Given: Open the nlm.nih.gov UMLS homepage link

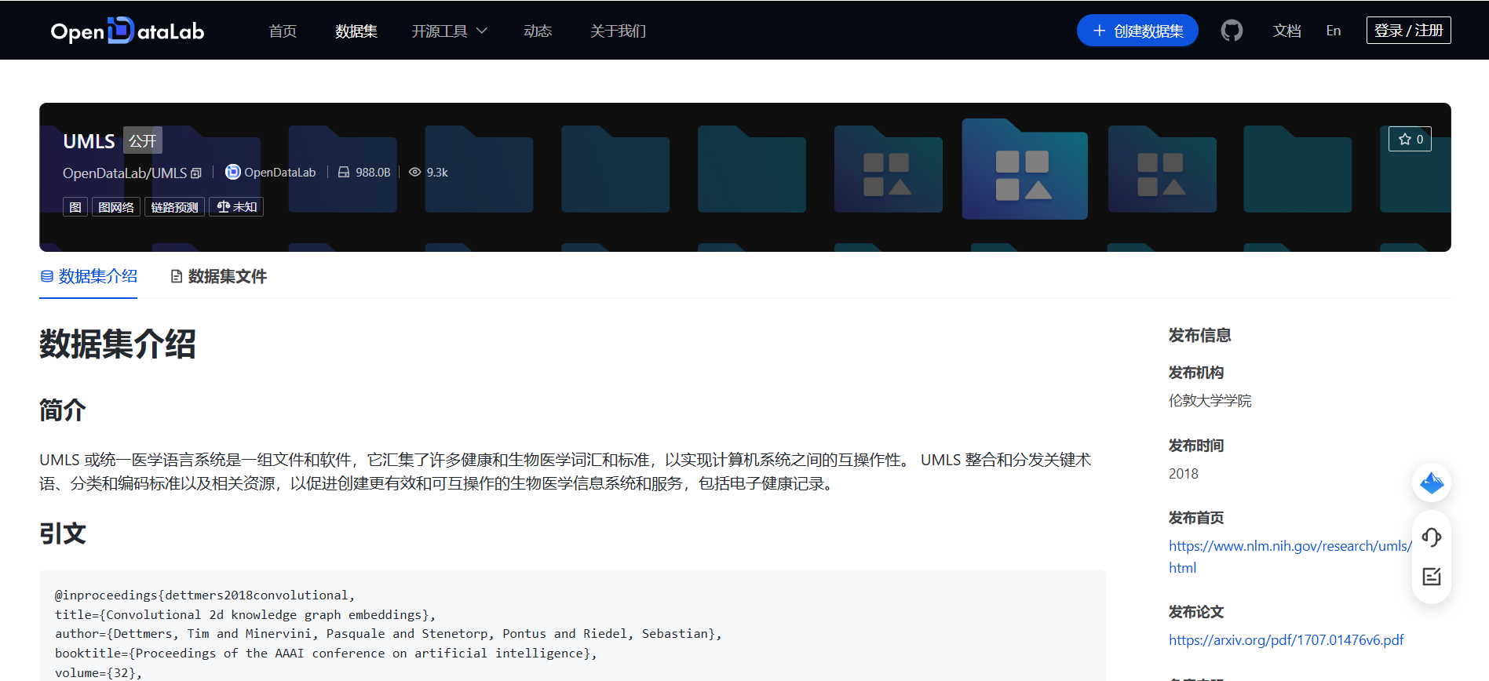Looking at the screenshot, I should pos(1290,556).
